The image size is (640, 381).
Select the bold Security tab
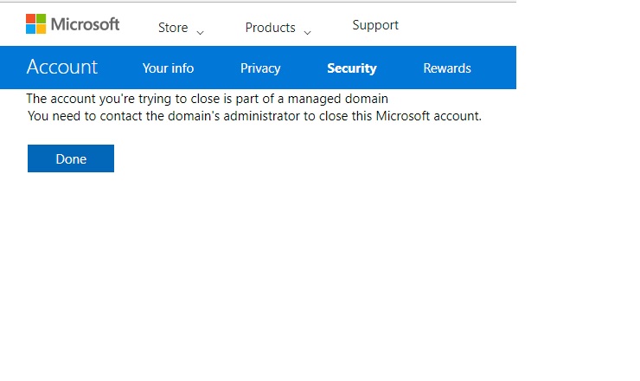[351, 68]
